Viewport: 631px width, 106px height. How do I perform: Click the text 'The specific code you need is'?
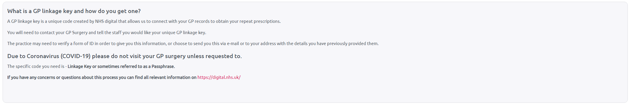click(x=36, y=66)
